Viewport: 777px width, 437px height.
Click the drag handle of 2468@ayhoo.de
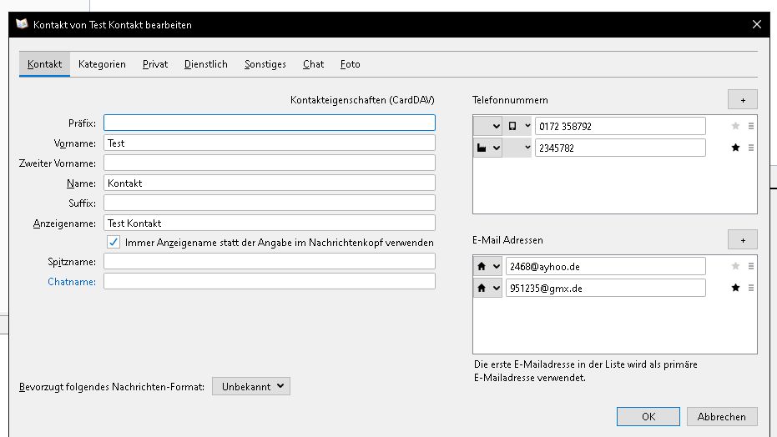751,267
